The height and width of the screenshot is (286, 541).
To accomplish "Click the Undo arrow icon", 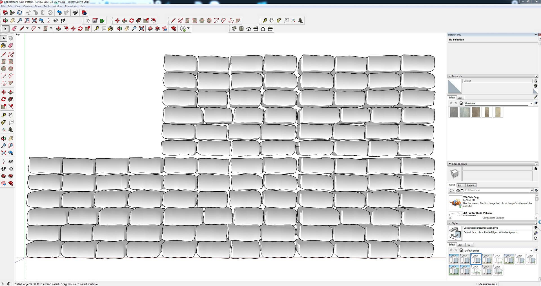I will coord(59,13).
